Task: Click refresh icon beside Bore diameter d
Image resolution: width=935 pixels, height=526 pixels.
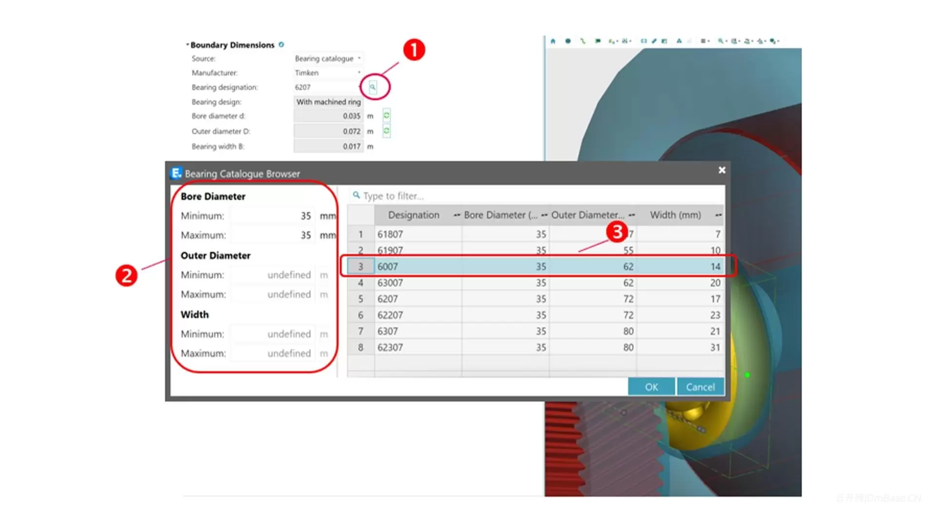Action: click(386, 116)
